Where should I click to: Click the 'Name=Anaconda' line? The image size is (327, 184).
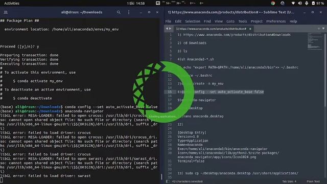point(190,145)
